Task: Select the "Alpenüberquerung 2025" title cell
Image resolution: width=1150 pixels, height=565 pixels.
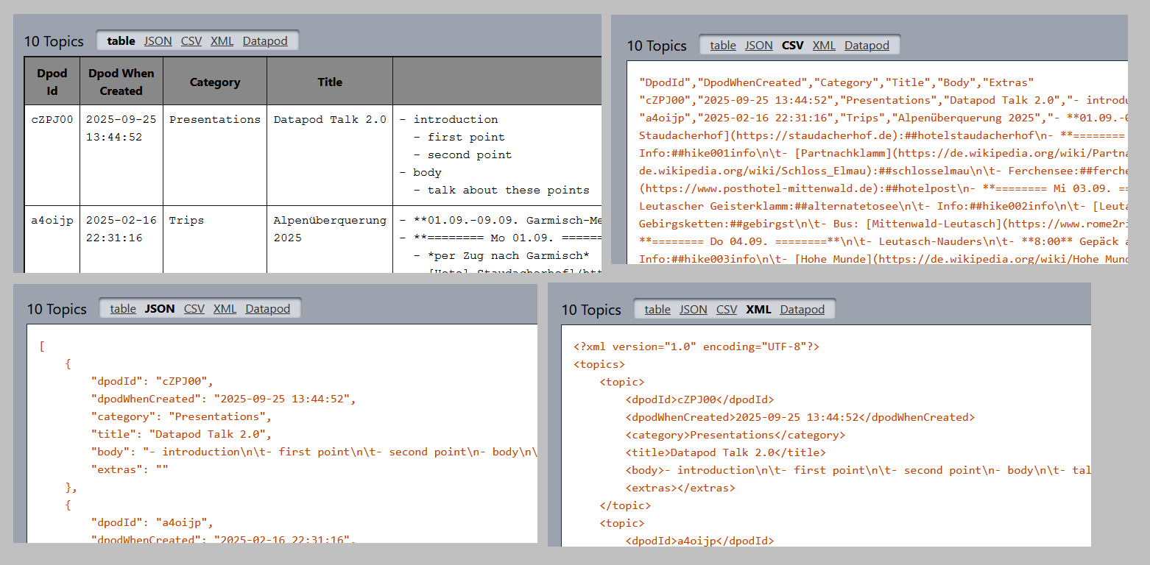Action: coord(329,229)
